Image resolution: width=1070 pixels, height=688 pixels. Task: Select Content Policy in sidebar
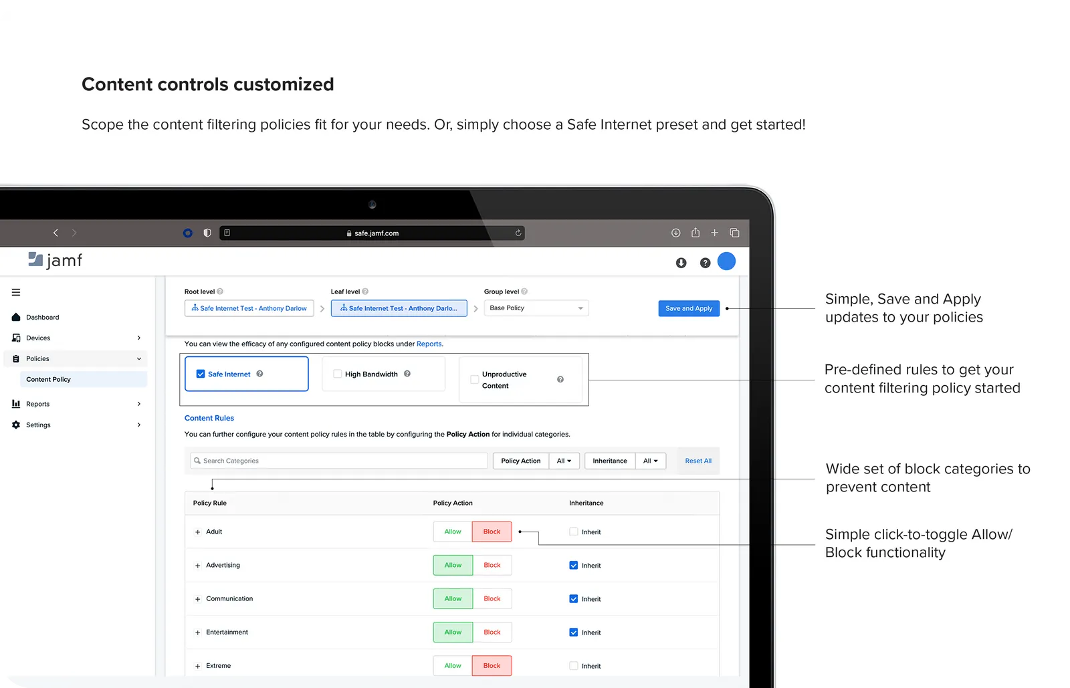(x=48, y=379)
